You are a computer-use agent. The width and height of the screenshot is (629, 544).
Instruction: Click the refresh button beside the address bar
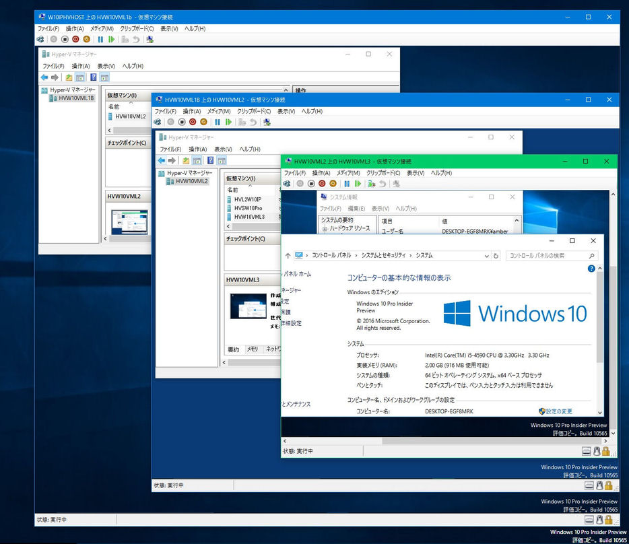[x=496, y=256]
